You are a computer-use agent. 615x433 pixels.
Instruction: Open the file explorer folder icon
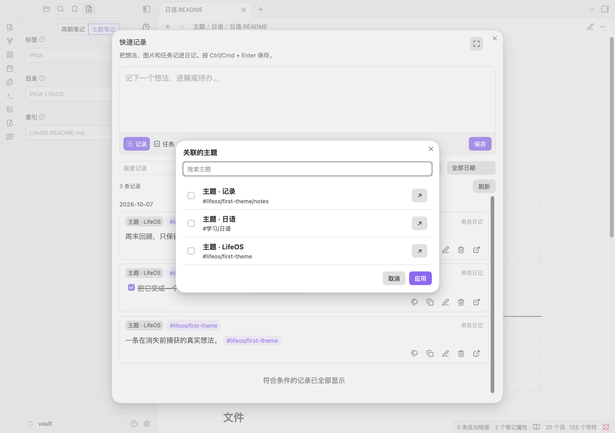point(46,9)
